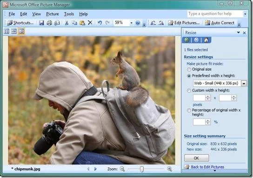Open the 59% zoom level dropdown

[x=131, y=23]
